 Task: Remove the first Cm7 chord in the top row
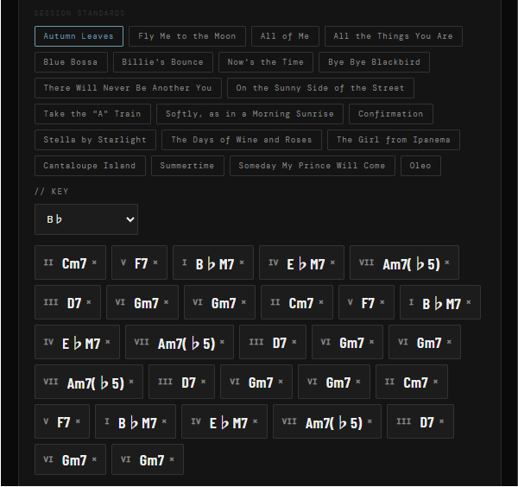(94, 263)
